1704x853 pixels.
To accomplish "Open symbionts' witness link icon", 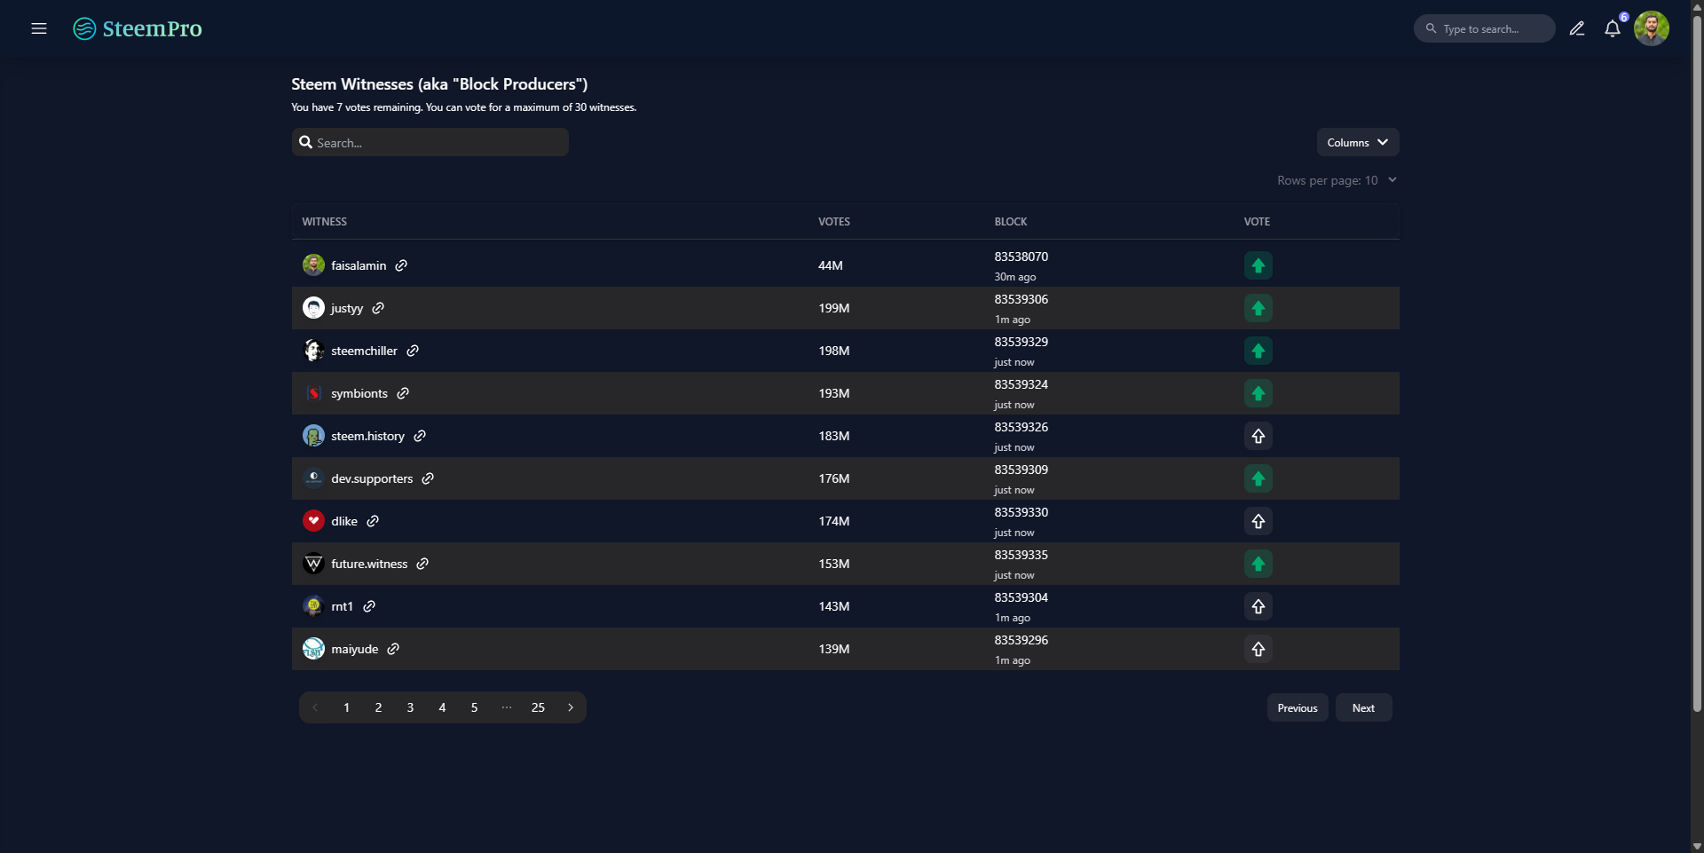I will pos(403,393).
